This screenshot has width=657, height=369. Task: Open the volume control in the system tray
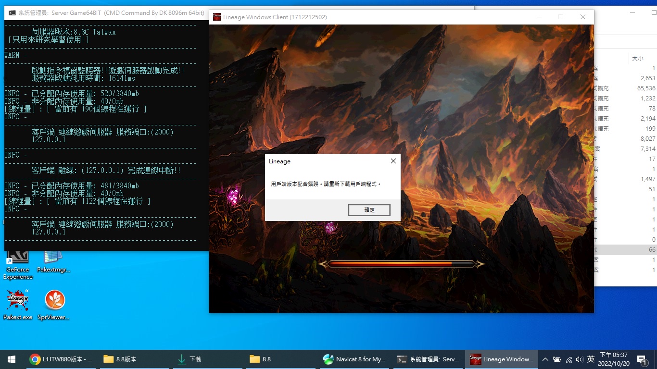[579, 359]
